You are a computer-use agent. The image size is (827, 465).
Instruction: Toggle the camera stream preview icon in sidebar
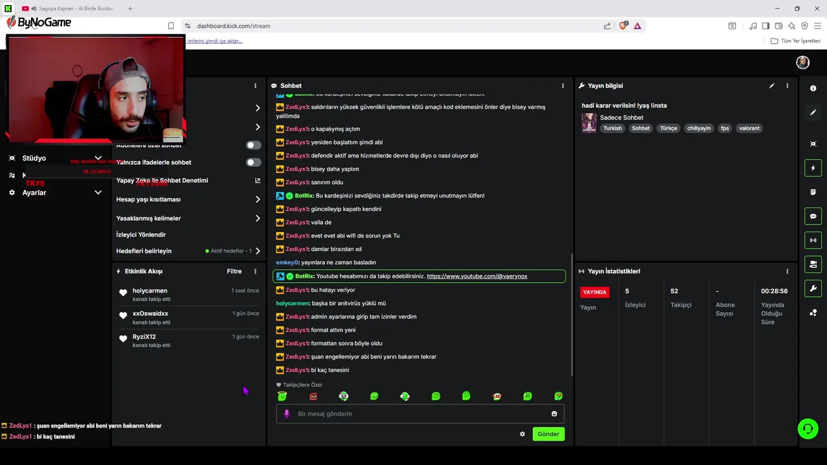(813, 264)
